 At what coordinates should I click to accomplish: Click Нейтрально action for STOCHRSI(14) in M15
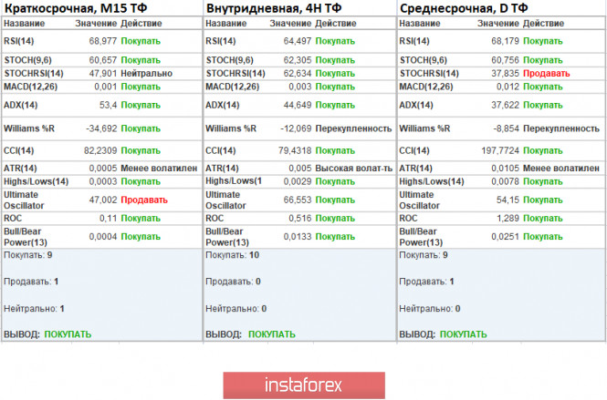tap(150, 74)
